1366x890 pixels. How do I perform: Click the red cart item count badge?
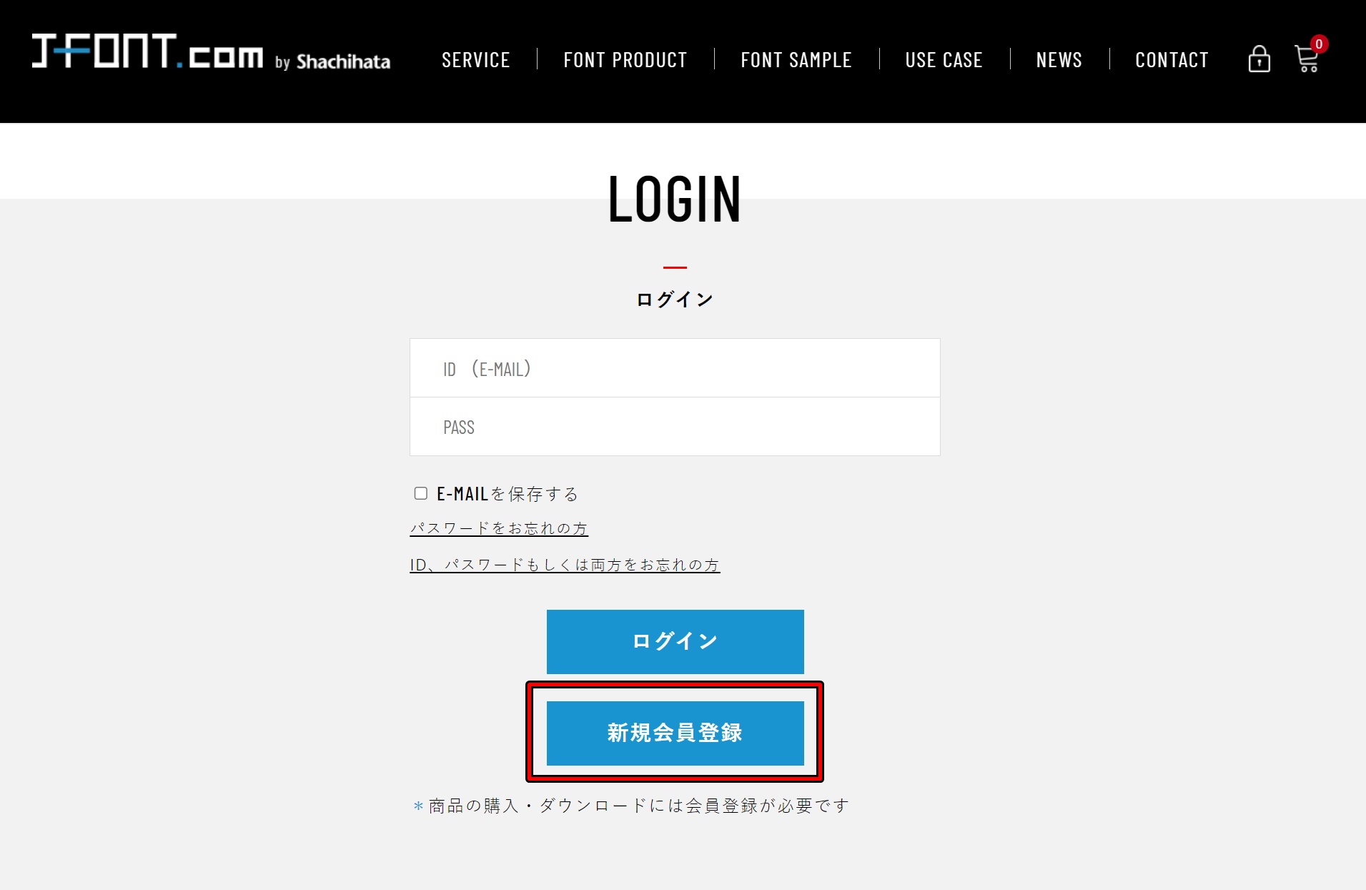coord(1319,44)
